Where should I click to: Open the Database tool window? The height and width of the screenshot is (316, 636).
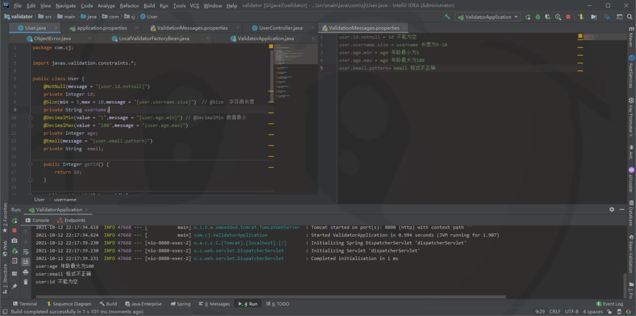point(631,213)
